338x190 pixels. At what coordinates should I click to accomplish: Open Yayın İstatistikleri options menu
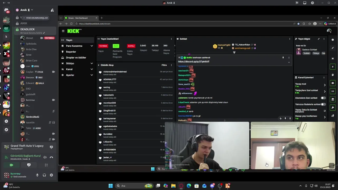tap(171, 39)
